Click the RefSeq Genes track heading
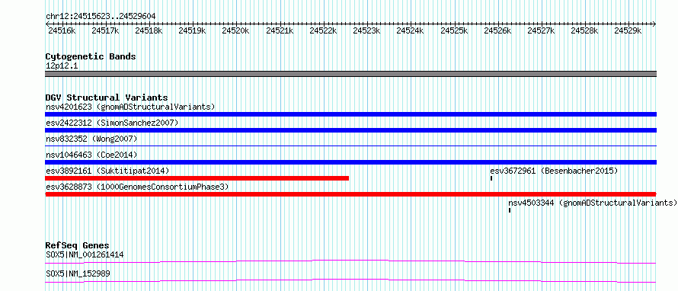 [77, 245]
